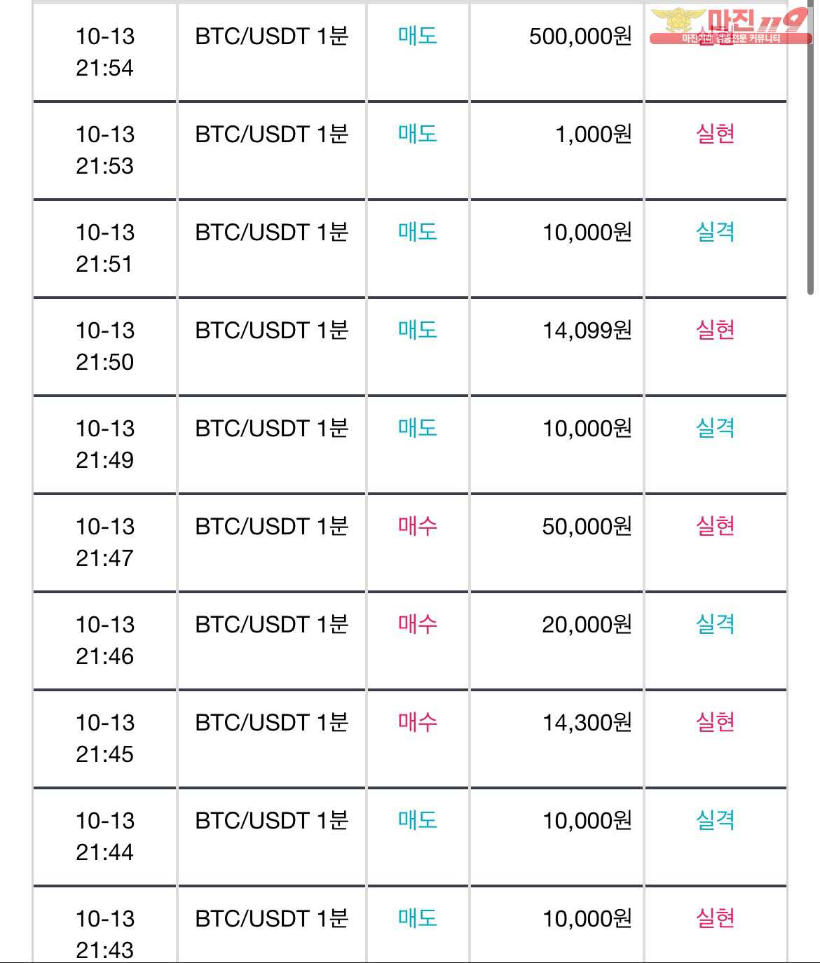
Task: Click 실현 result in the 21:43 row
Action: 715,918
